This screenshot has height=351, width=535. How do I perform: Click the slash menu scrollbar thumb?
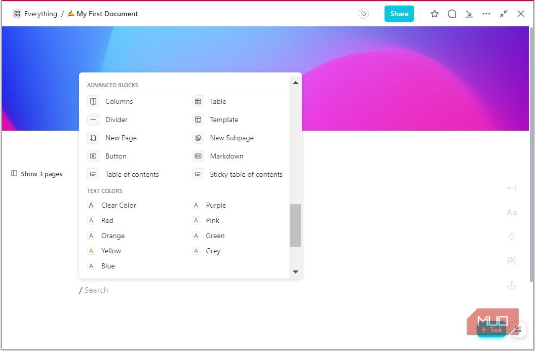coord(295,225)
